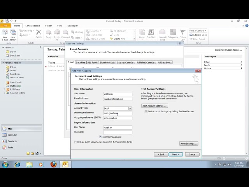This screenshot has height=187, width=249.
Task: Click Customize Outlook Today link
Action: (228, 50)
